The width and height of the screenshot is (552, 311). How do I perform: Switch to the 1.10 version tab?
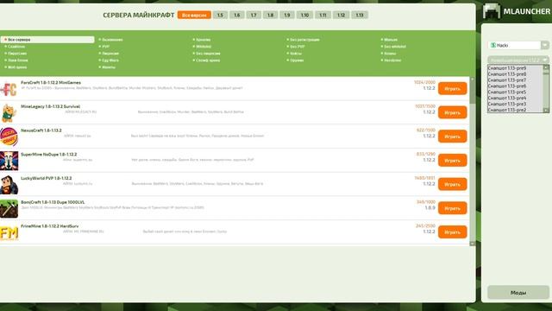click(304, 16)
